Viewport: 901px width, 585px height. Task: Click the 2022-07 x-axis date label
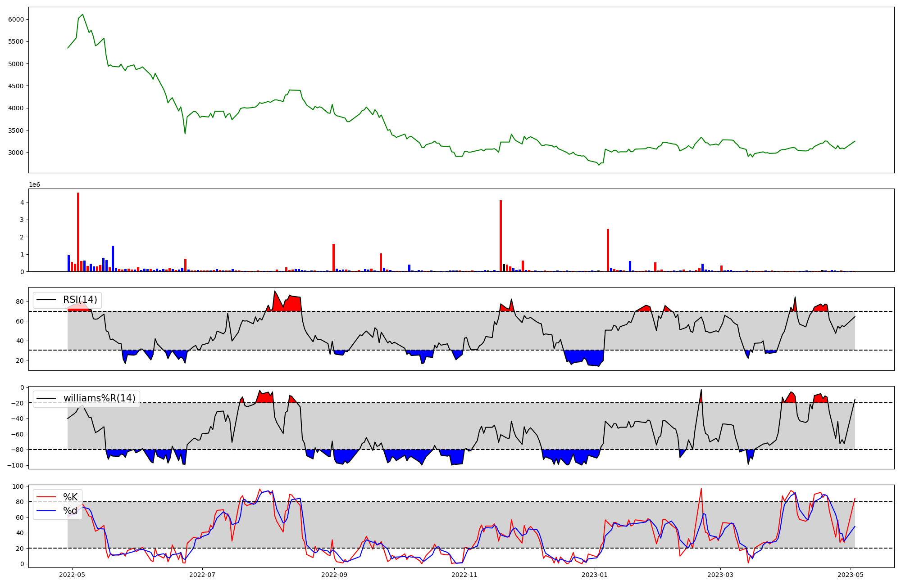click(x=202, y=575)
